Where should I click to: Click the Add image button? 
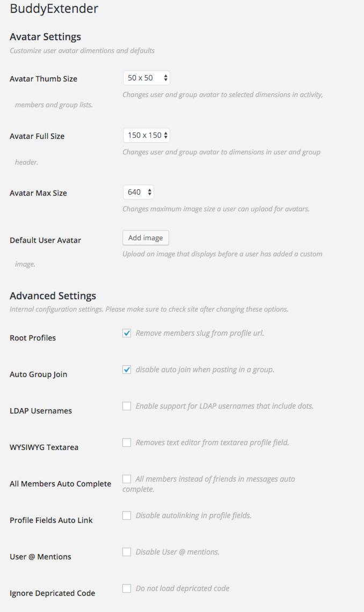point(145,238)
